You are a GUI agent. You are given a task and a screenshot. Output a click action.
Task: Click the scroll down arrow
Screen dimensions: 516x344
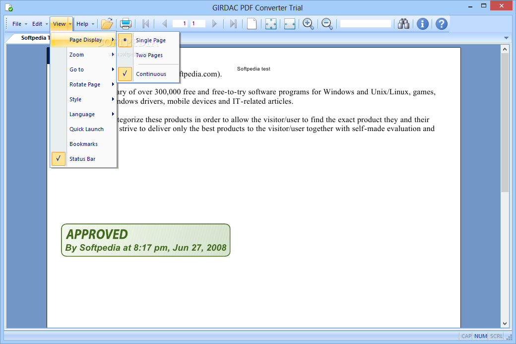pyautogui.click(x=505, y=324)
